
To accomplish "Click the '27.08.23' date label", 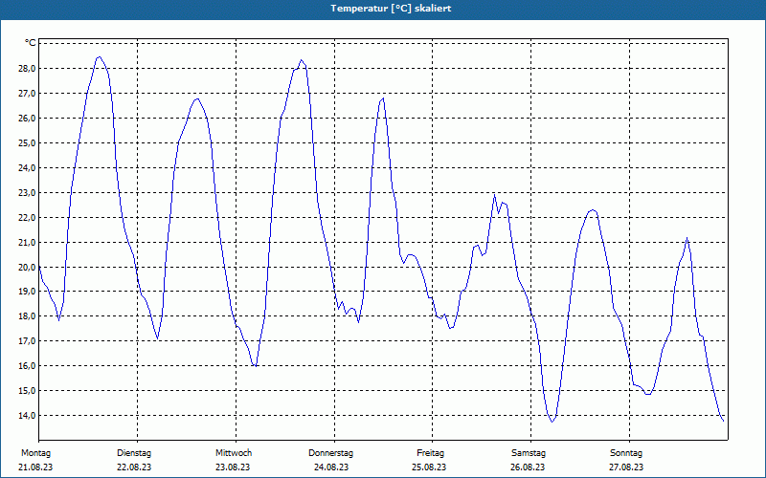I will 626,467.
